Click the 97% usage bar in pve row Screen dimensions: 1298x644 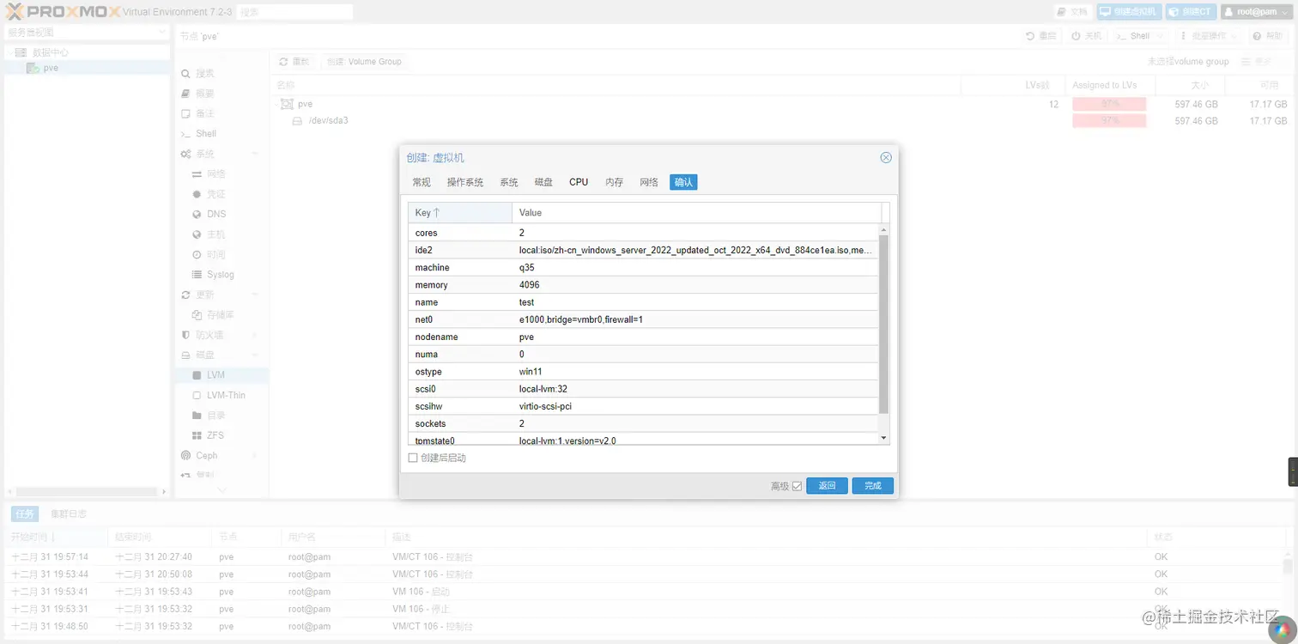pyautogui.click(x=1109, y=104)
